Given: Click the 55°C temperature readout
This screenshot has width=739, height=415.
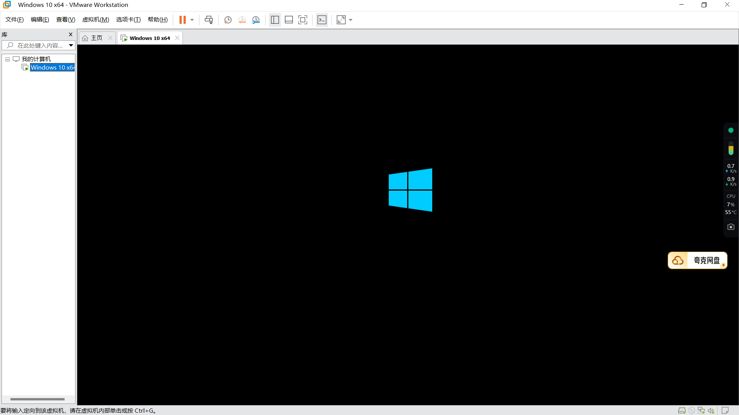Looking at the screenshot, I should click(731, 212).
